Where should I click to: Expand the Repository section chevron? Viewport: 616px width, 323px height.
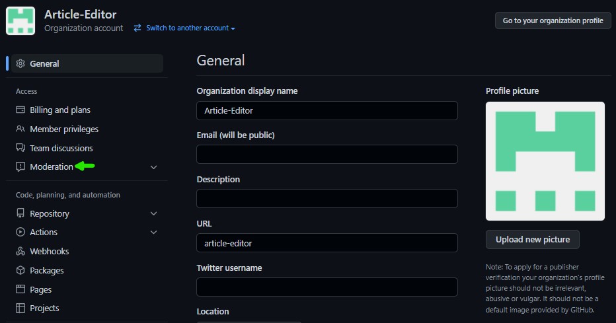pos(153,213)
